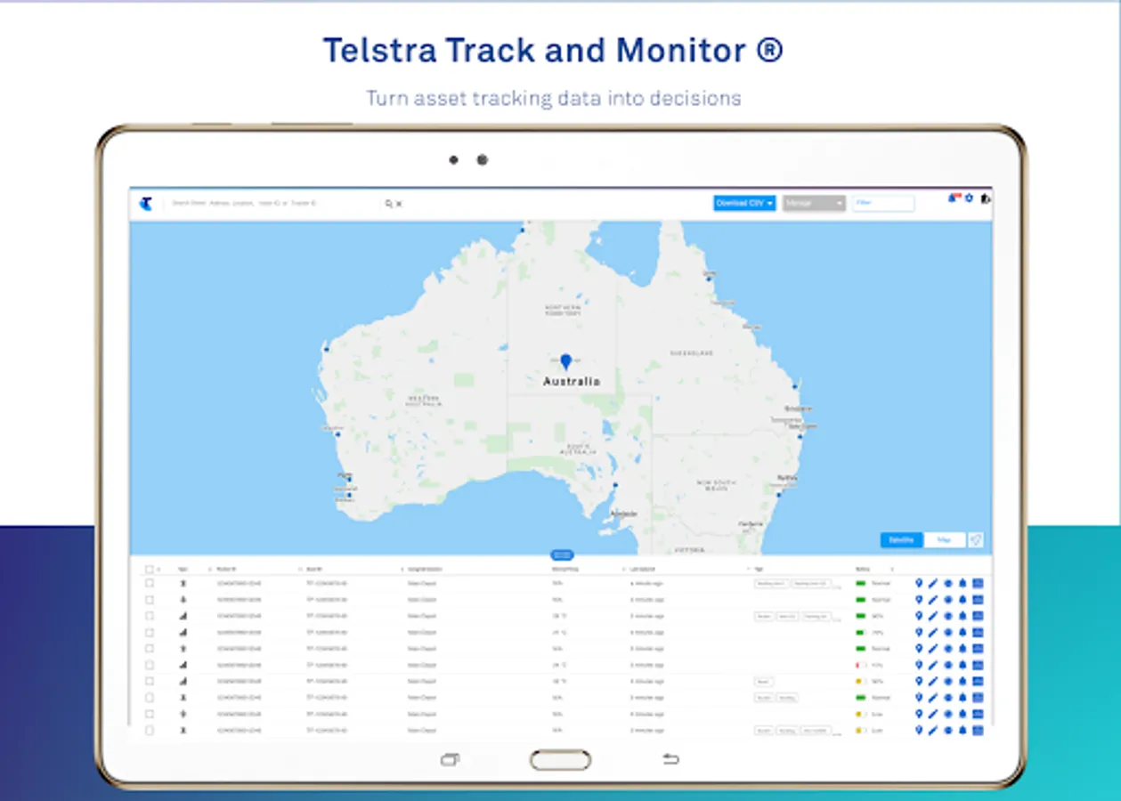1121x801 pixels.
Task: Tap the tablet's back arrow button
Action: coord(670,759)
